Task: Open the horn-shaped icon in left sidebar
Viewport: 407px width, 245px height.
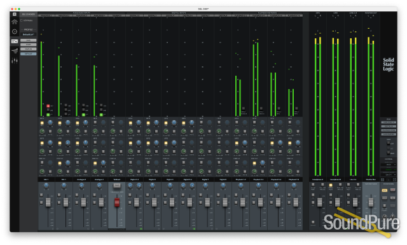Action: [15, 51]
